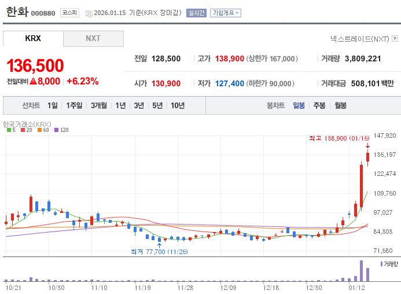Click the 01/12 date axis label

coord(357,288)
